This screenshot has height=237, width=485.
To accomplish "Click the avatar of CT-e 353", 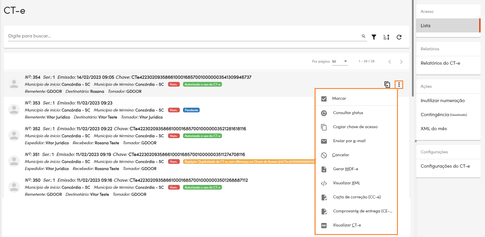I will [14, 110].
